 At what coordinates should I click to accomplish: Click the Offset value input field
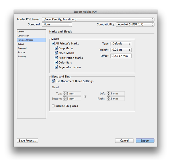(122, 56)
